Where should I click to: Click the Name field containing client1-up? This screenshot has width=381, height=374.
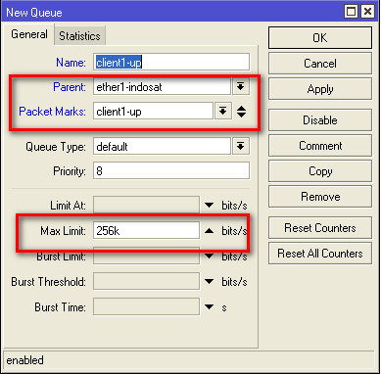(x=171, y=62)
